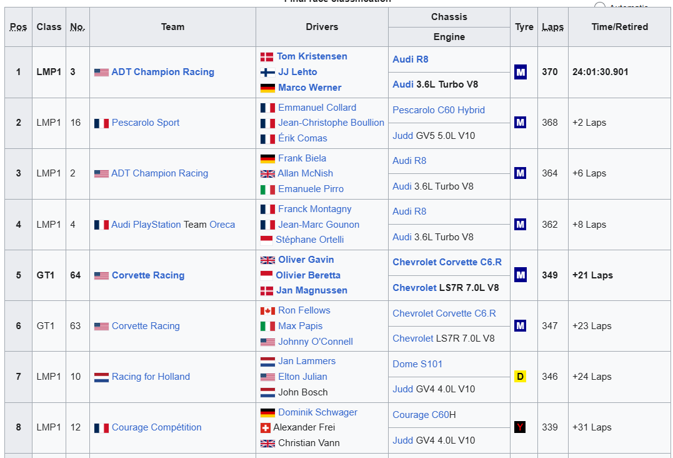Click the John Bosch driver name
This screenshot has height=458, width=673.
pos(302,392)
